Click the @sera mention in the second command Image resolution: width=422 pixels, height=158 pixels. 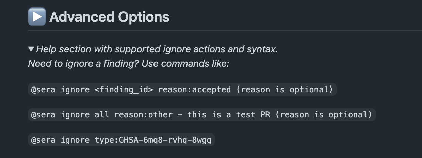pyautogui.click(x=44, y=115)
